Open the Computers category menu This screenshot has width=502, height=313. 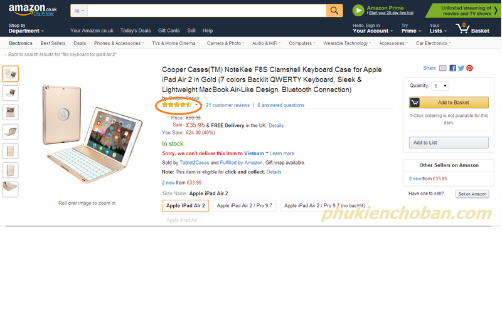(302, 43)
